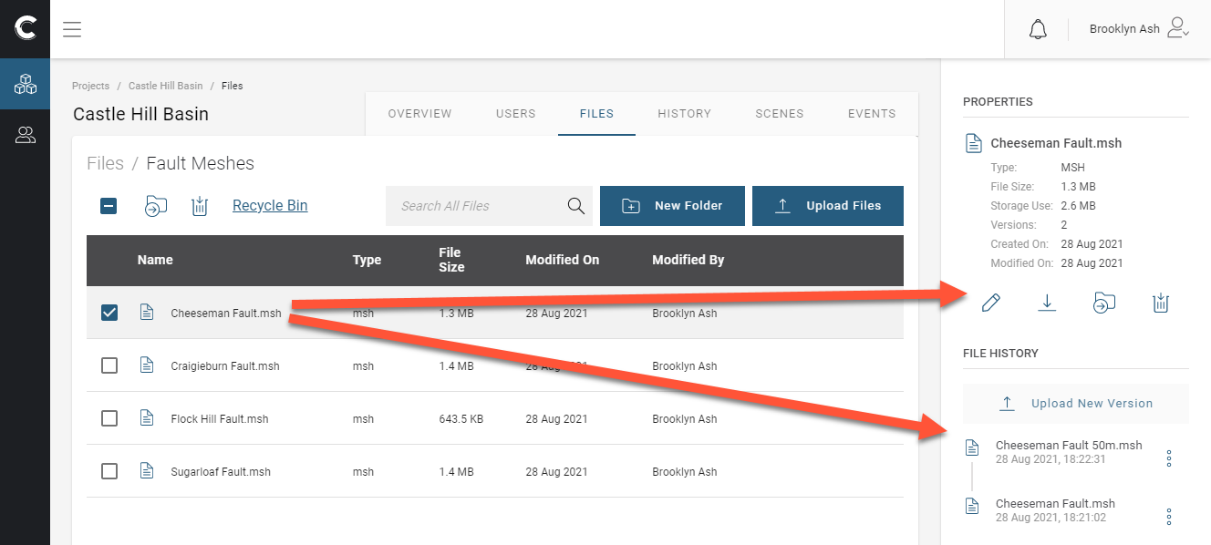Click the delete icon in file toolbar
Screen dimensions: 1211x545
[x=200, y=206]
